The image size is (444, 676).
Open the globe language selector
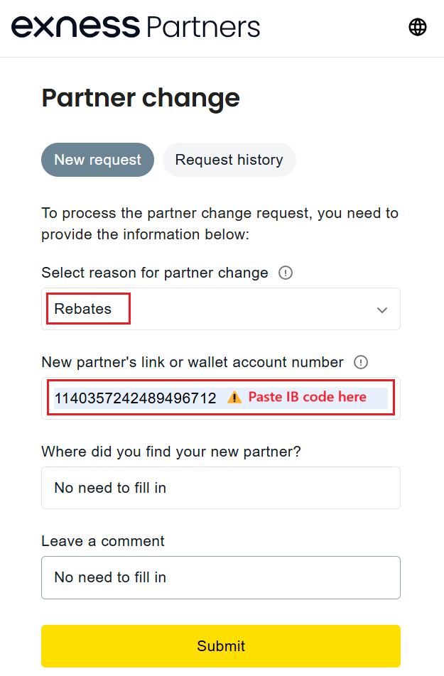click(417, 27)
